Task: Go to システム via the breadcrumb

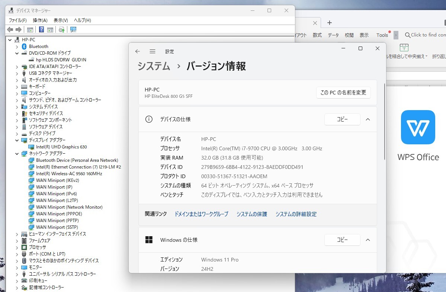Action: tap(154, 66)
